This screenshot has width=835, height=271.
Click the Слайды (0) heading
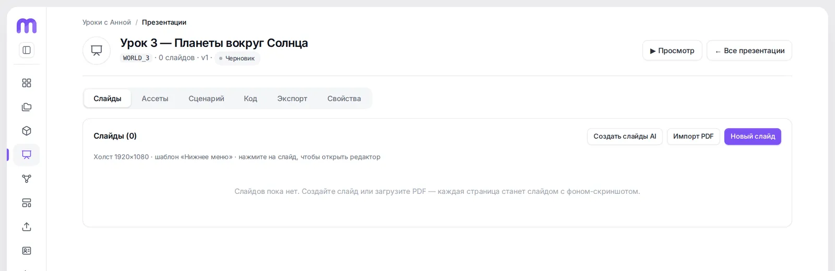pos(115,136)
